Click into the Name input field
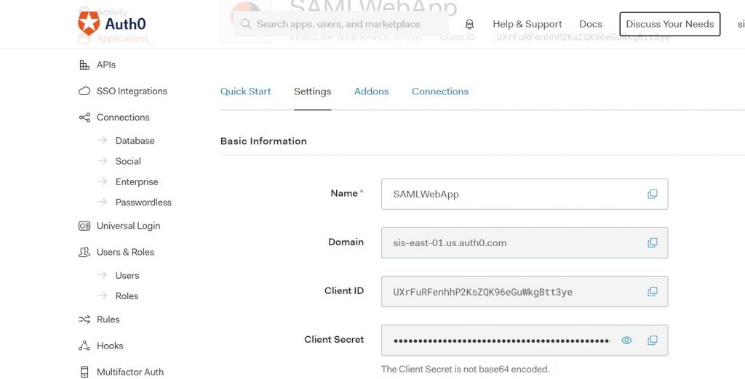The height and width of the screenshot is (379, 745). tap(525, 194)
